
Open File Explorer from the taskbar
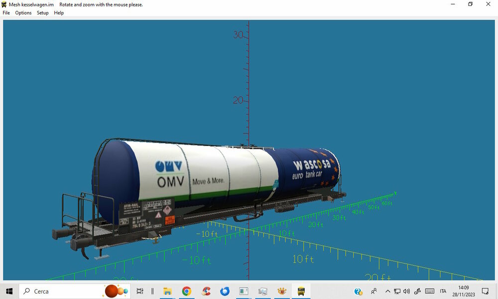pyautogui.click(x=167, y=291)
